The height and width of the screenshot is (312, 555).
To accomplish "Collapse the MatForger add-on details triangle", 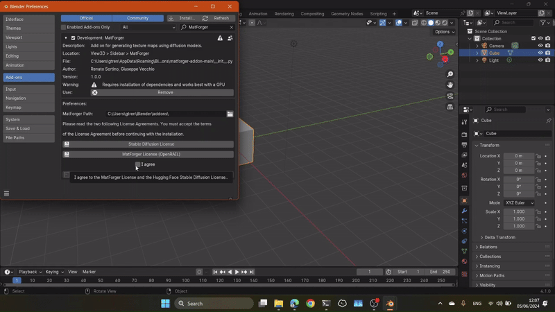I will coord(66,38).
